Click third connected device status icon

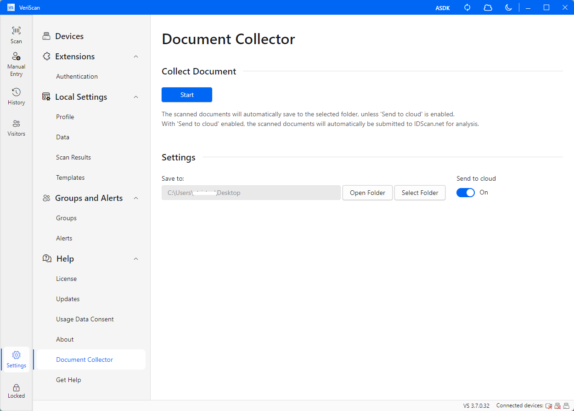coord(567,406)
